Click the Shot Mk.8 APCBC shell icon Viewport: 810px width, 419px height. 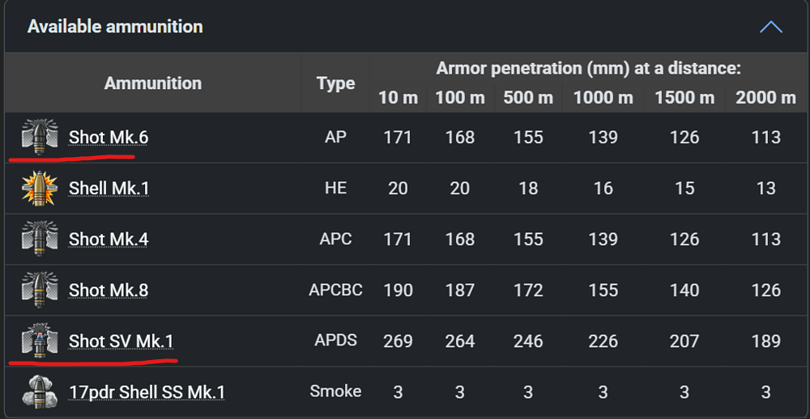(x=40, y=290)
